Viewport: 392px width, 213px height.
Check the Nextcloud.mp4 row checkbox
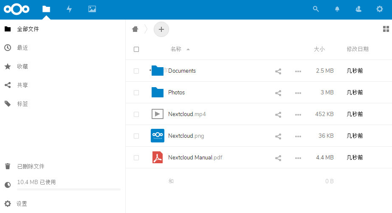point(136,114)
